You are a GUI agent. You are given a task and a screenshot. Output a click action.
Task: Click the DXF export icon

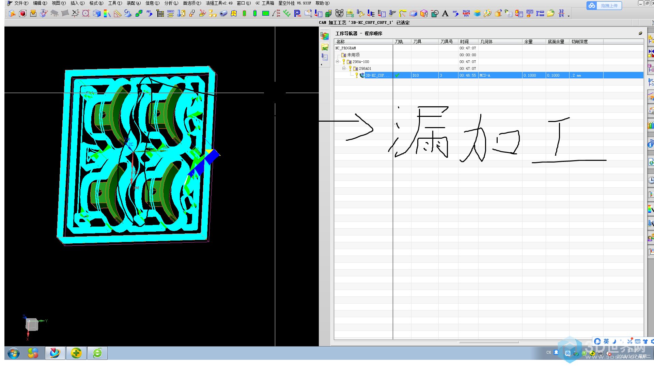[x=456, y=13]
